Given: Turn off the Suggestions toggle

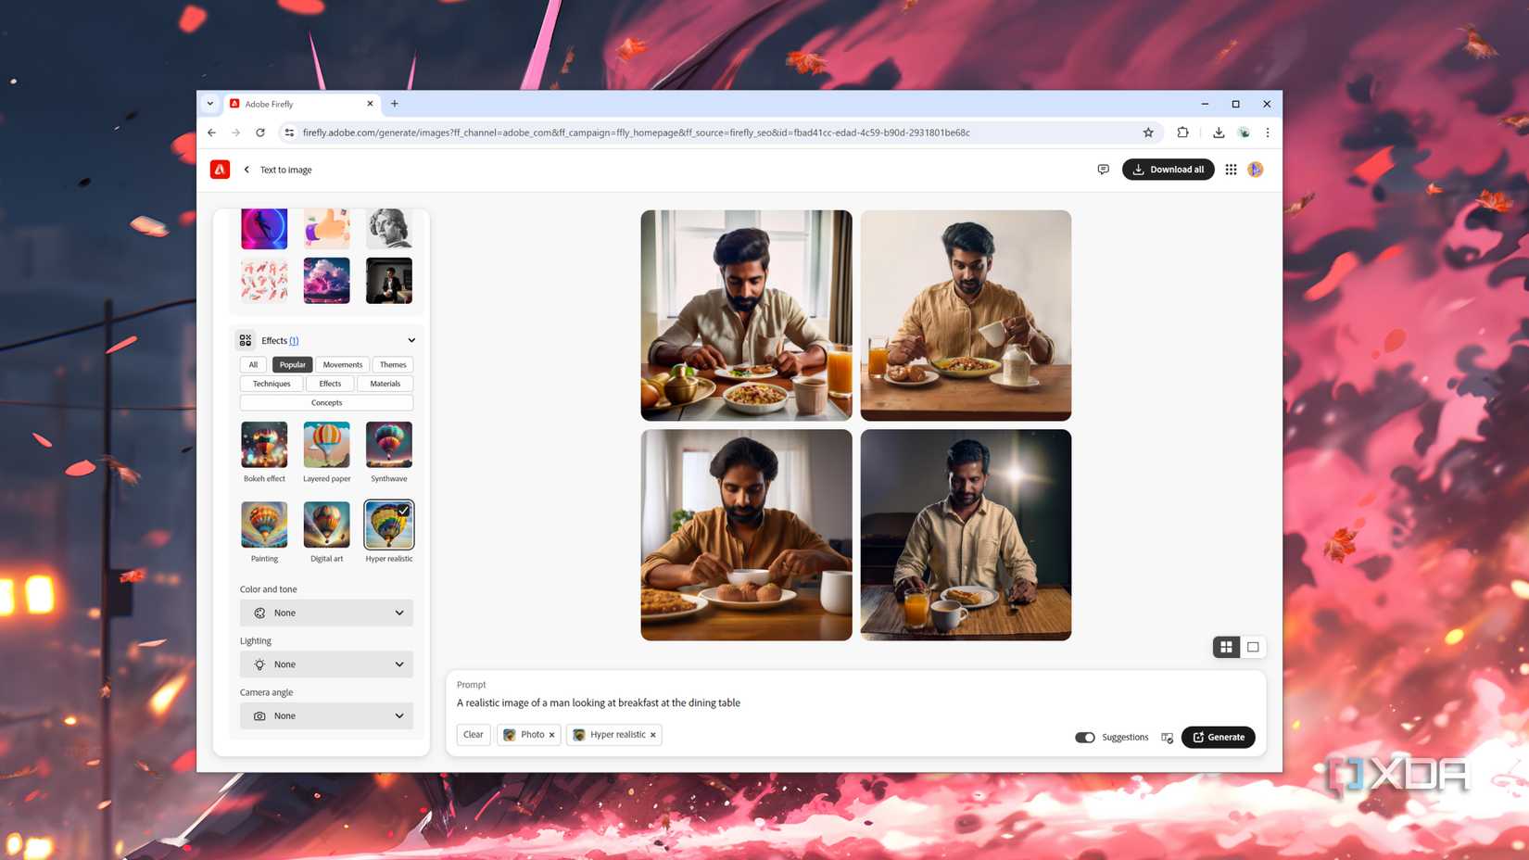Looking at the screenshot, I should coord(1085,738).
